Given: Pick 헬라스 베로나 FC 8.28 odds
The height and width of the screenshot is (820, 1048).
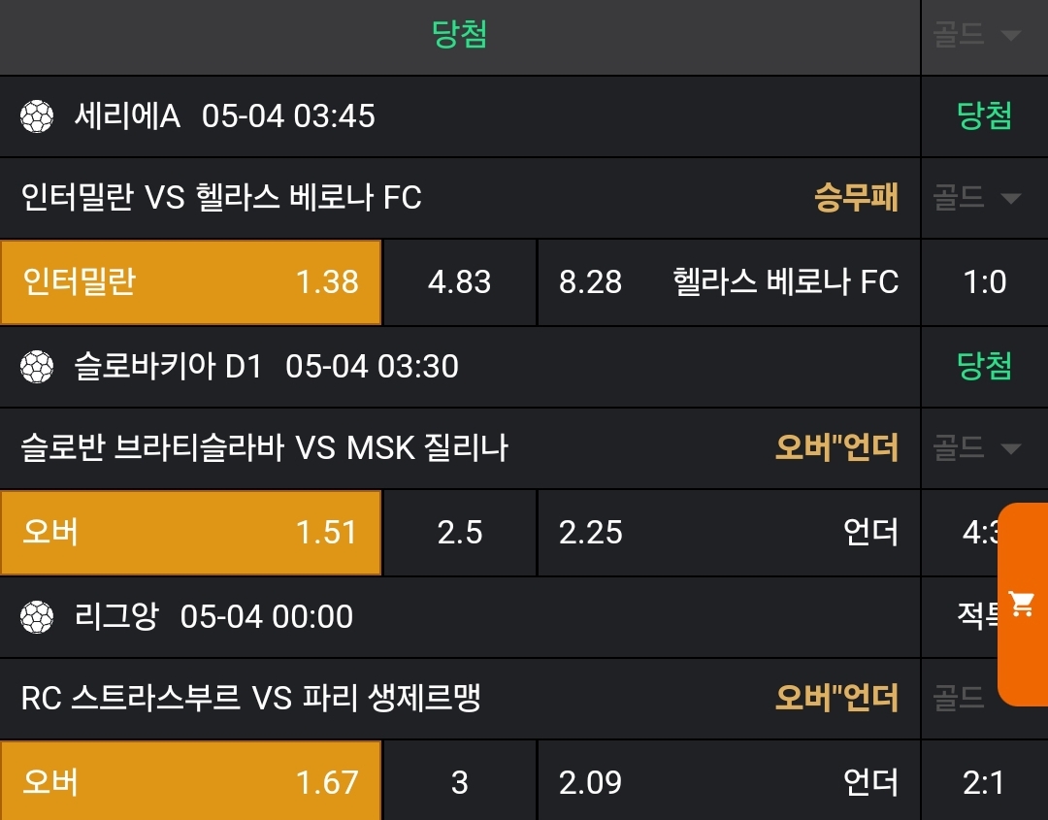Looking at the screenshot, I should tap(728, 282).
